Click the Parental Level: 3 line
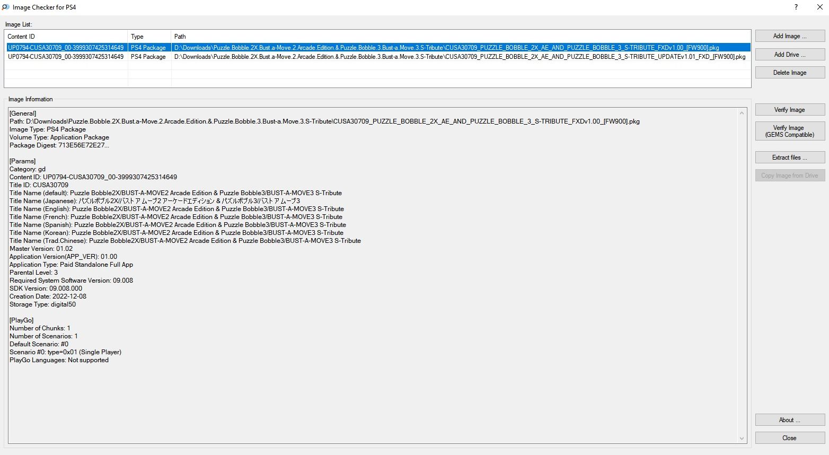Viewport: 829px width, 455px height. [x=33, y=273]
